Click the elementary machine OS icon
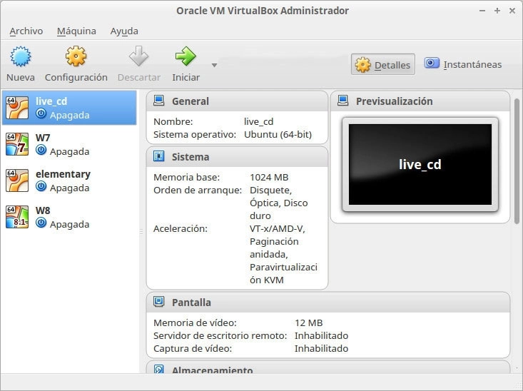Viewport: 523px width, 391px height. click(x=17, y=181)
